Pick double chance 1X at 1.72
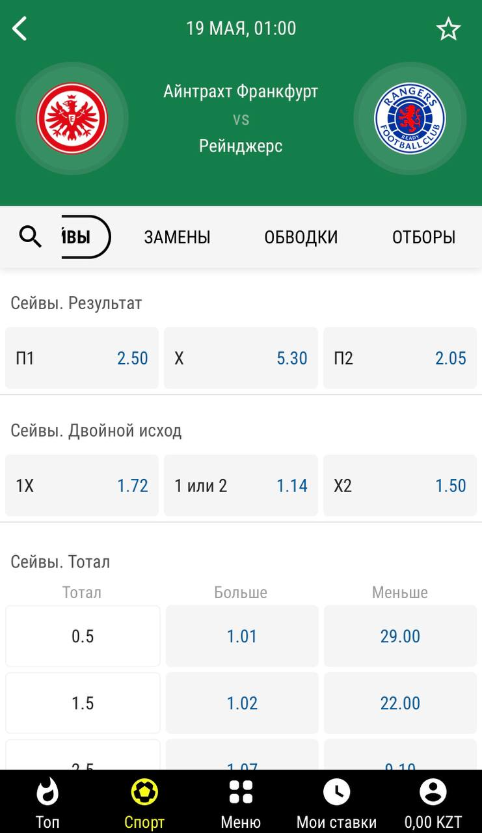Screen dimensions: 482x833 coord(82,485)
